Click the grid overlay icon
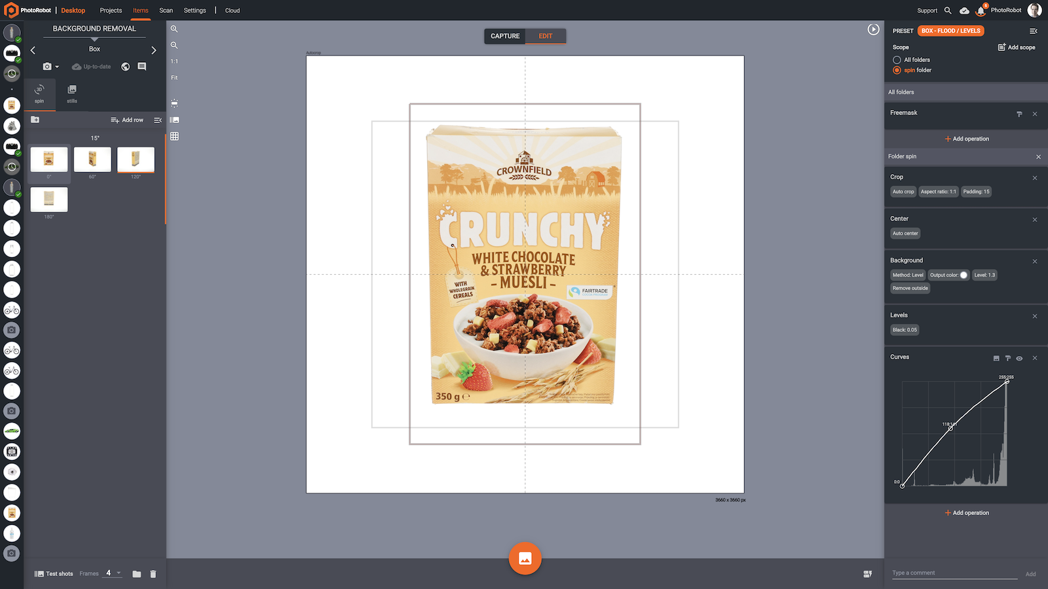 coord(174,136)
